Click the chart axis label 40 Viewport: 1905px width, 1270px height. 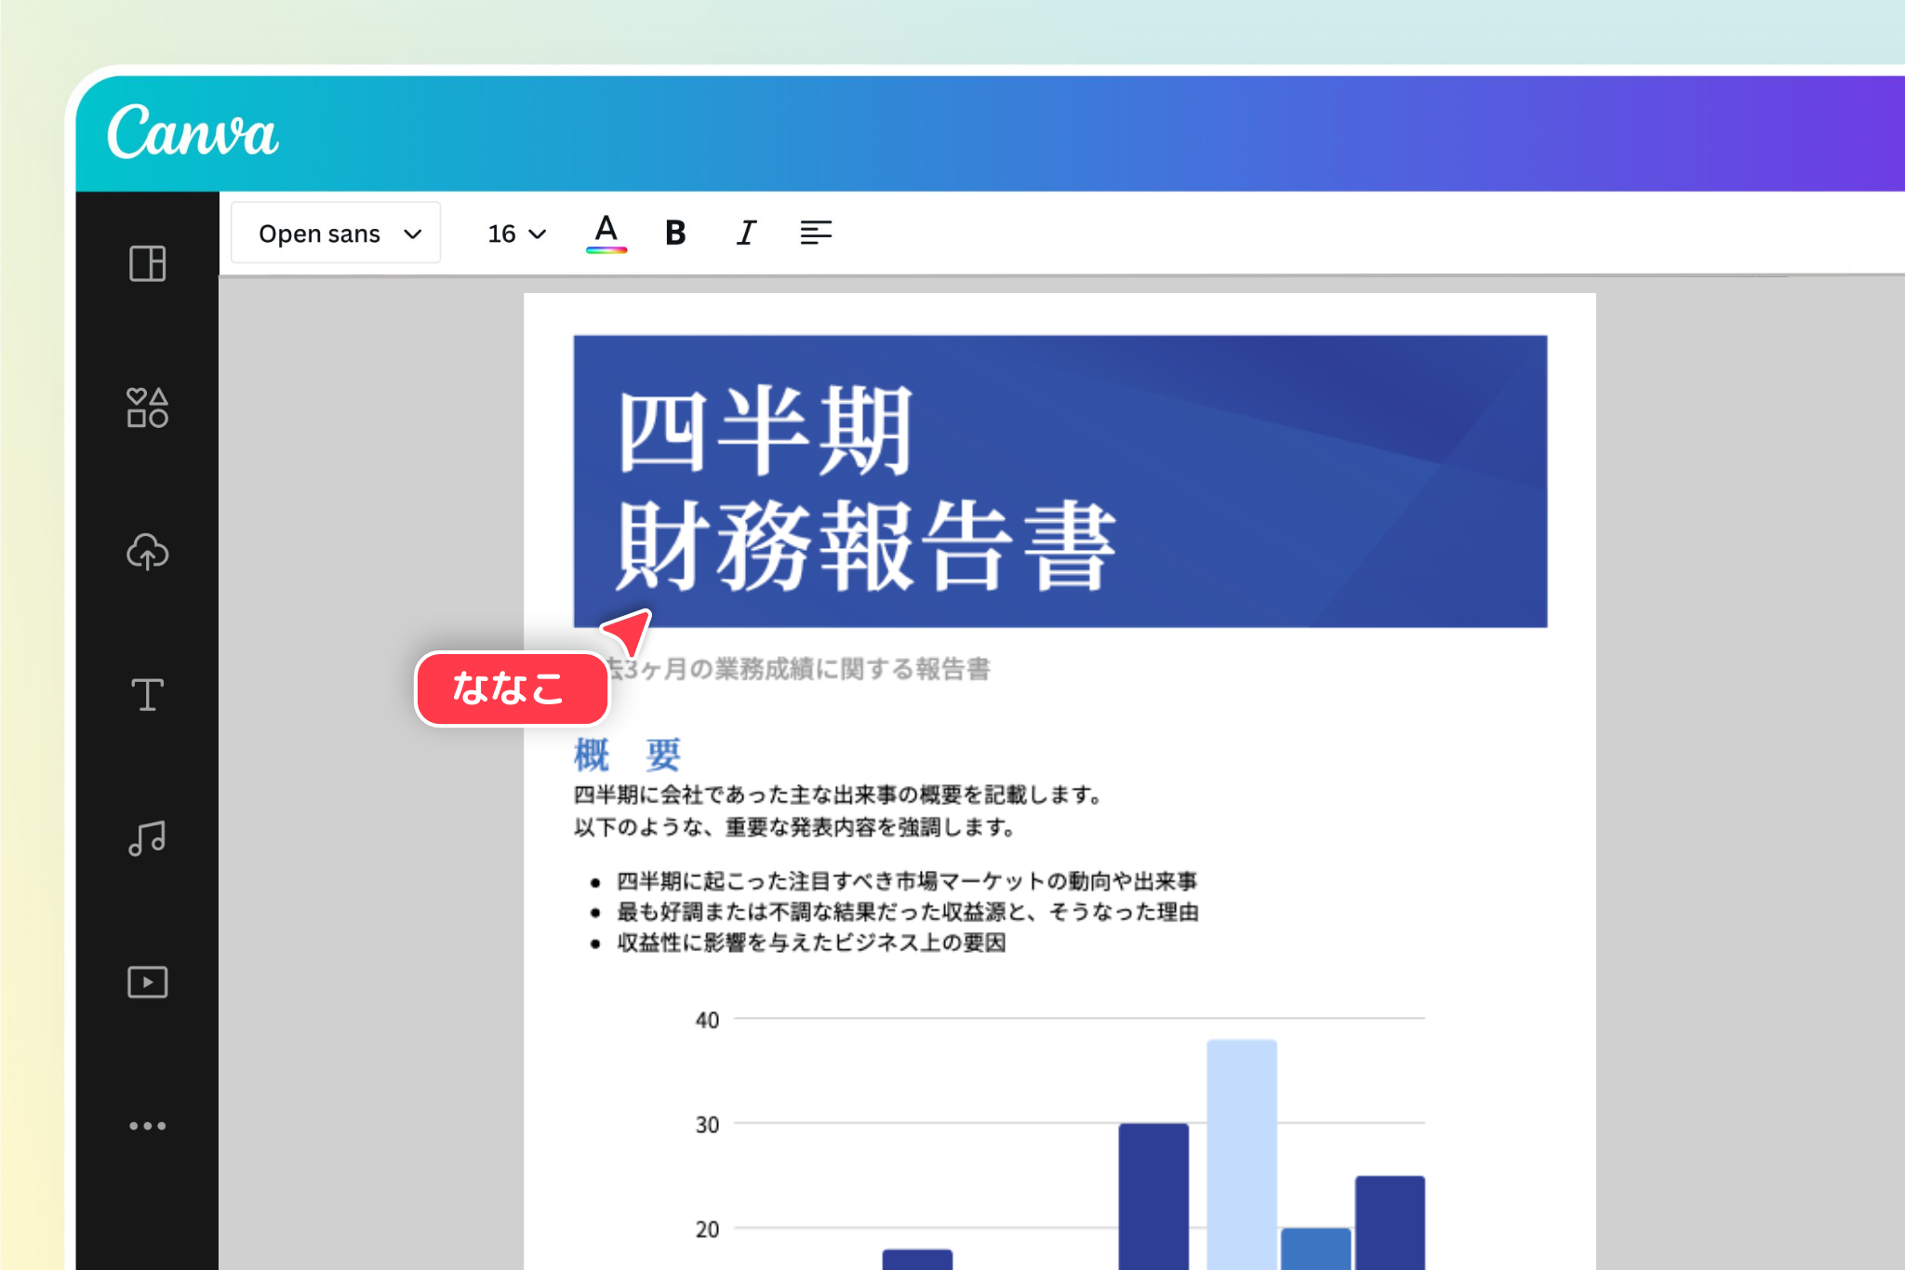click(707, 1020)
